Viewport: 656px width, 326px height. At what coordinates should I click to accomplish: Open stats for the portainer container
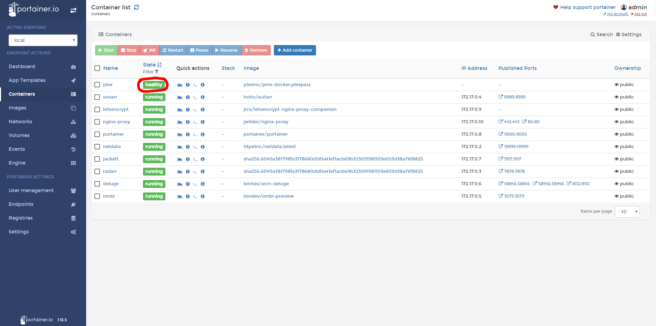tap(180, 134)
